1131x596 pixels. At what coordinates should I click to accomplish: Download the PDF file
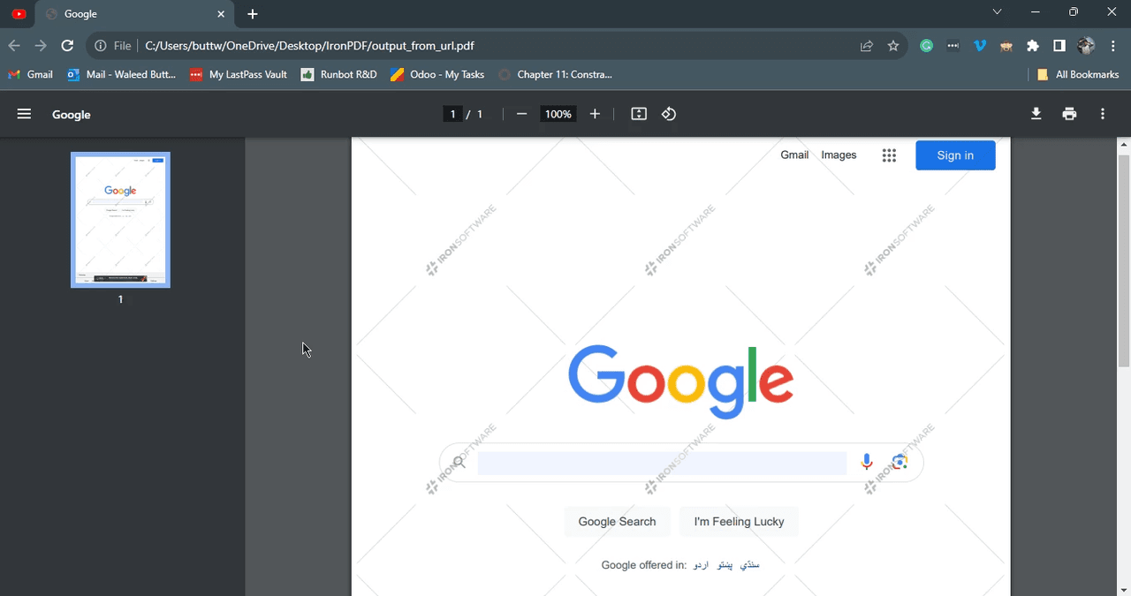[x=1036, y=114]
